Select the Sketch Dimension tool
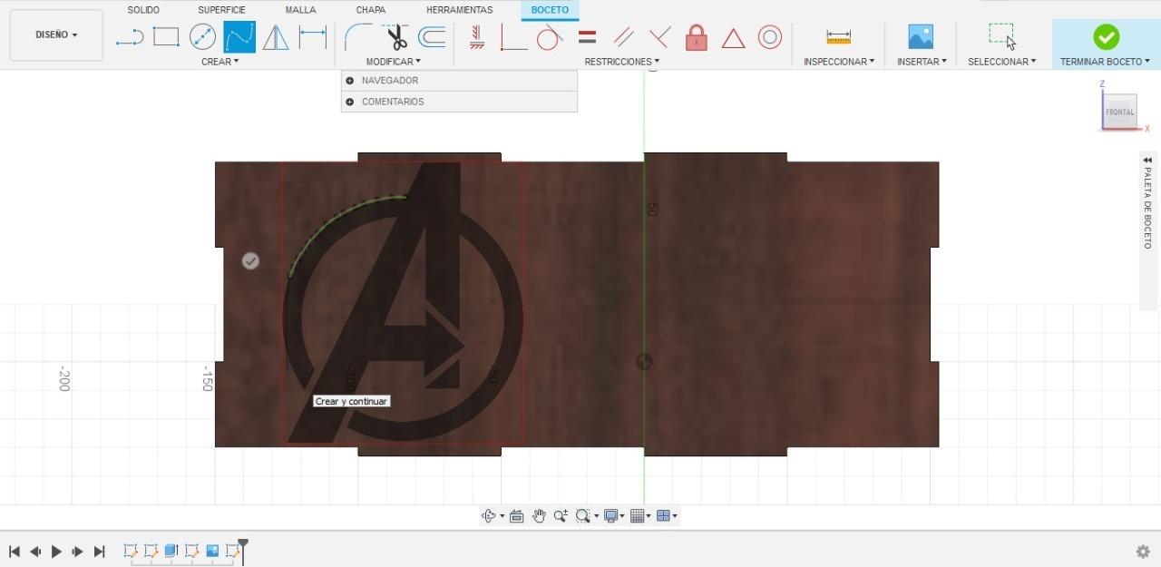Image resolution: width=1161 pixels, height=567 pixels. [x=313, y=37]
